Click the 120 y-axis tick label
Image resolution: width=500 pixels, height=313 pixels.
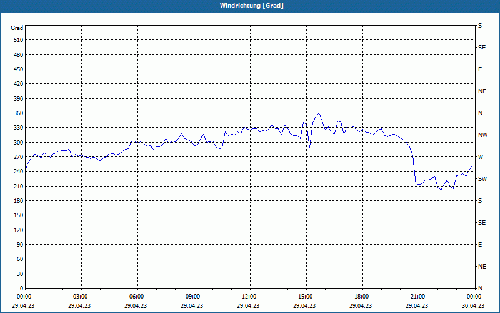19,230
